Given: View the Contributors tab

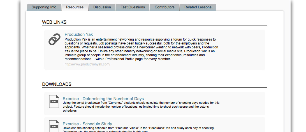Looking at the screenshot, I should coord(164,7).
